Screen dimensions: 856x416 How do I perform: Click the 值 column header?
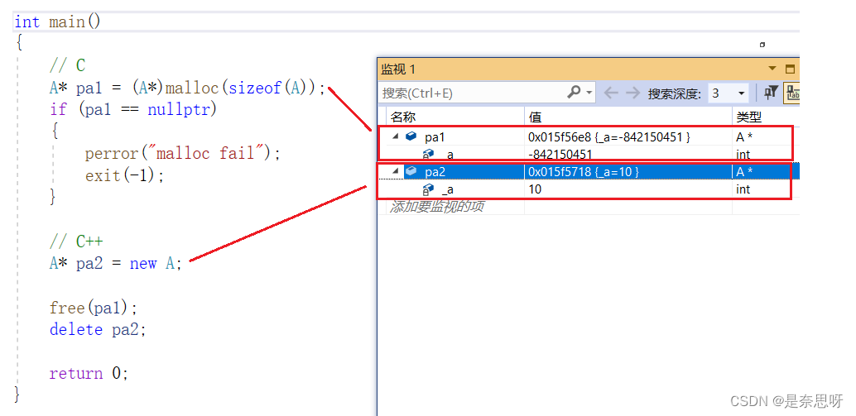click(x=535, y=117)
